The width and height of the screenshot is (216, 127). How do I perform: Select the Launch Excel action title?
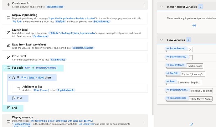tap(20, 30)
